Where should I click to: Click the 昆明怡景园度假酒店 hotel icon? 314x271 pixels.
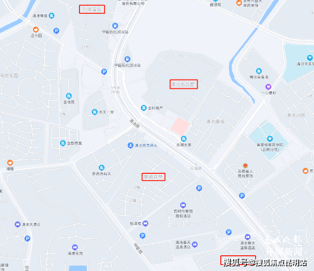[x=183, y=205]
